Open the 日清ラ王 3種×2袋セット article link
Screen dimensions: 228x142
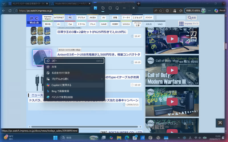pyautogui.click(x=92, y=32)
